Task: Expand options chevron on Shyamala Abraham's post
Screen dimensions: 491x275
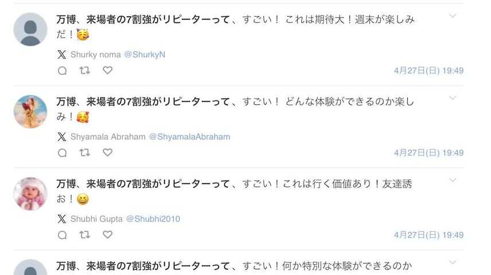Action: [x=453, y=98]
